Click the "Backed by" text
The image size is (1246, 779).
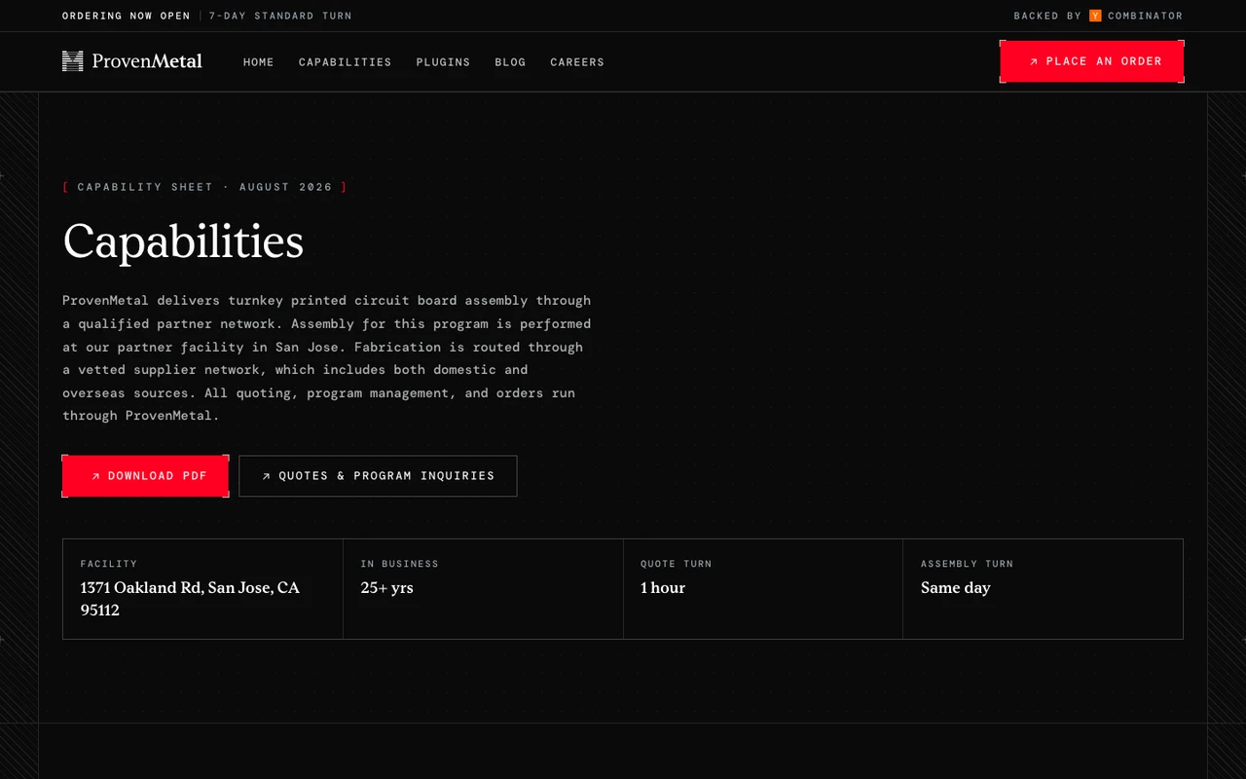point(1047,16)
